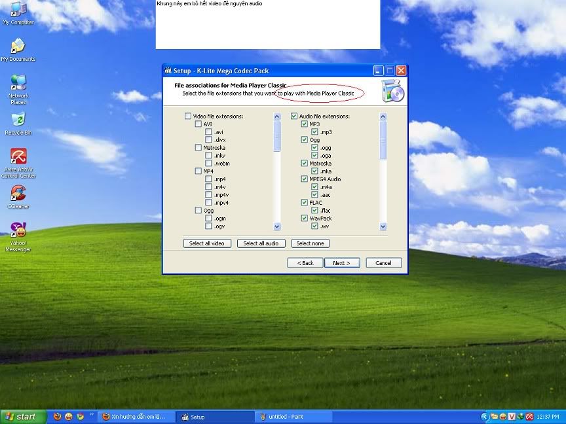Tick the .avi extension checkbox

point(208,132)
